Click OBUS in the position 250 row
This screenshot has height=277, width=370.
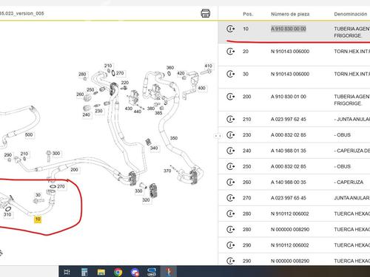[x=343, y=166]
